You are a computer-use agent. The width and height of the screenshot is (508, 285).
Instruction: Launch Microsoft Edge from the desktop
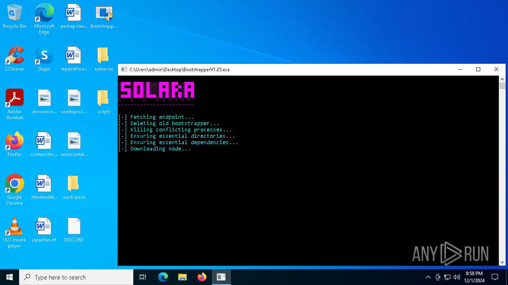tap(44, 19)
